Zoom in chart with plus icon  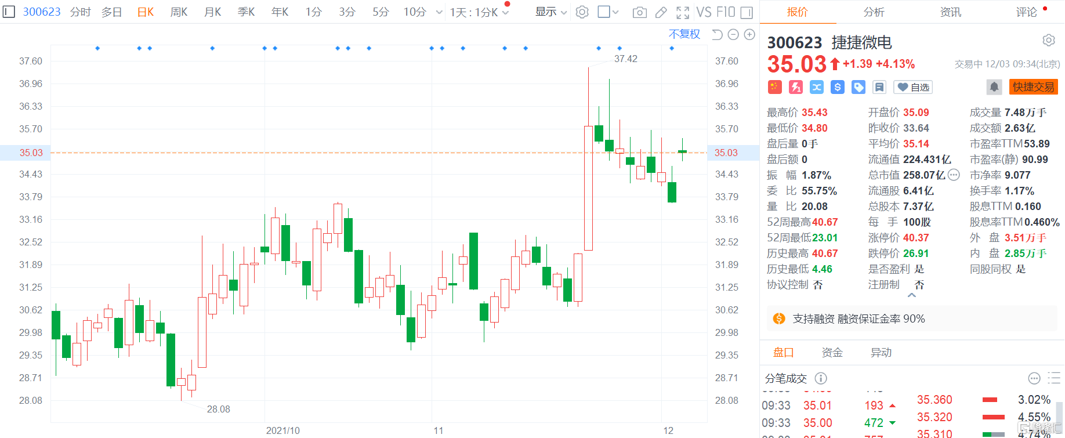pyautogui.click(x=749, y=35)
